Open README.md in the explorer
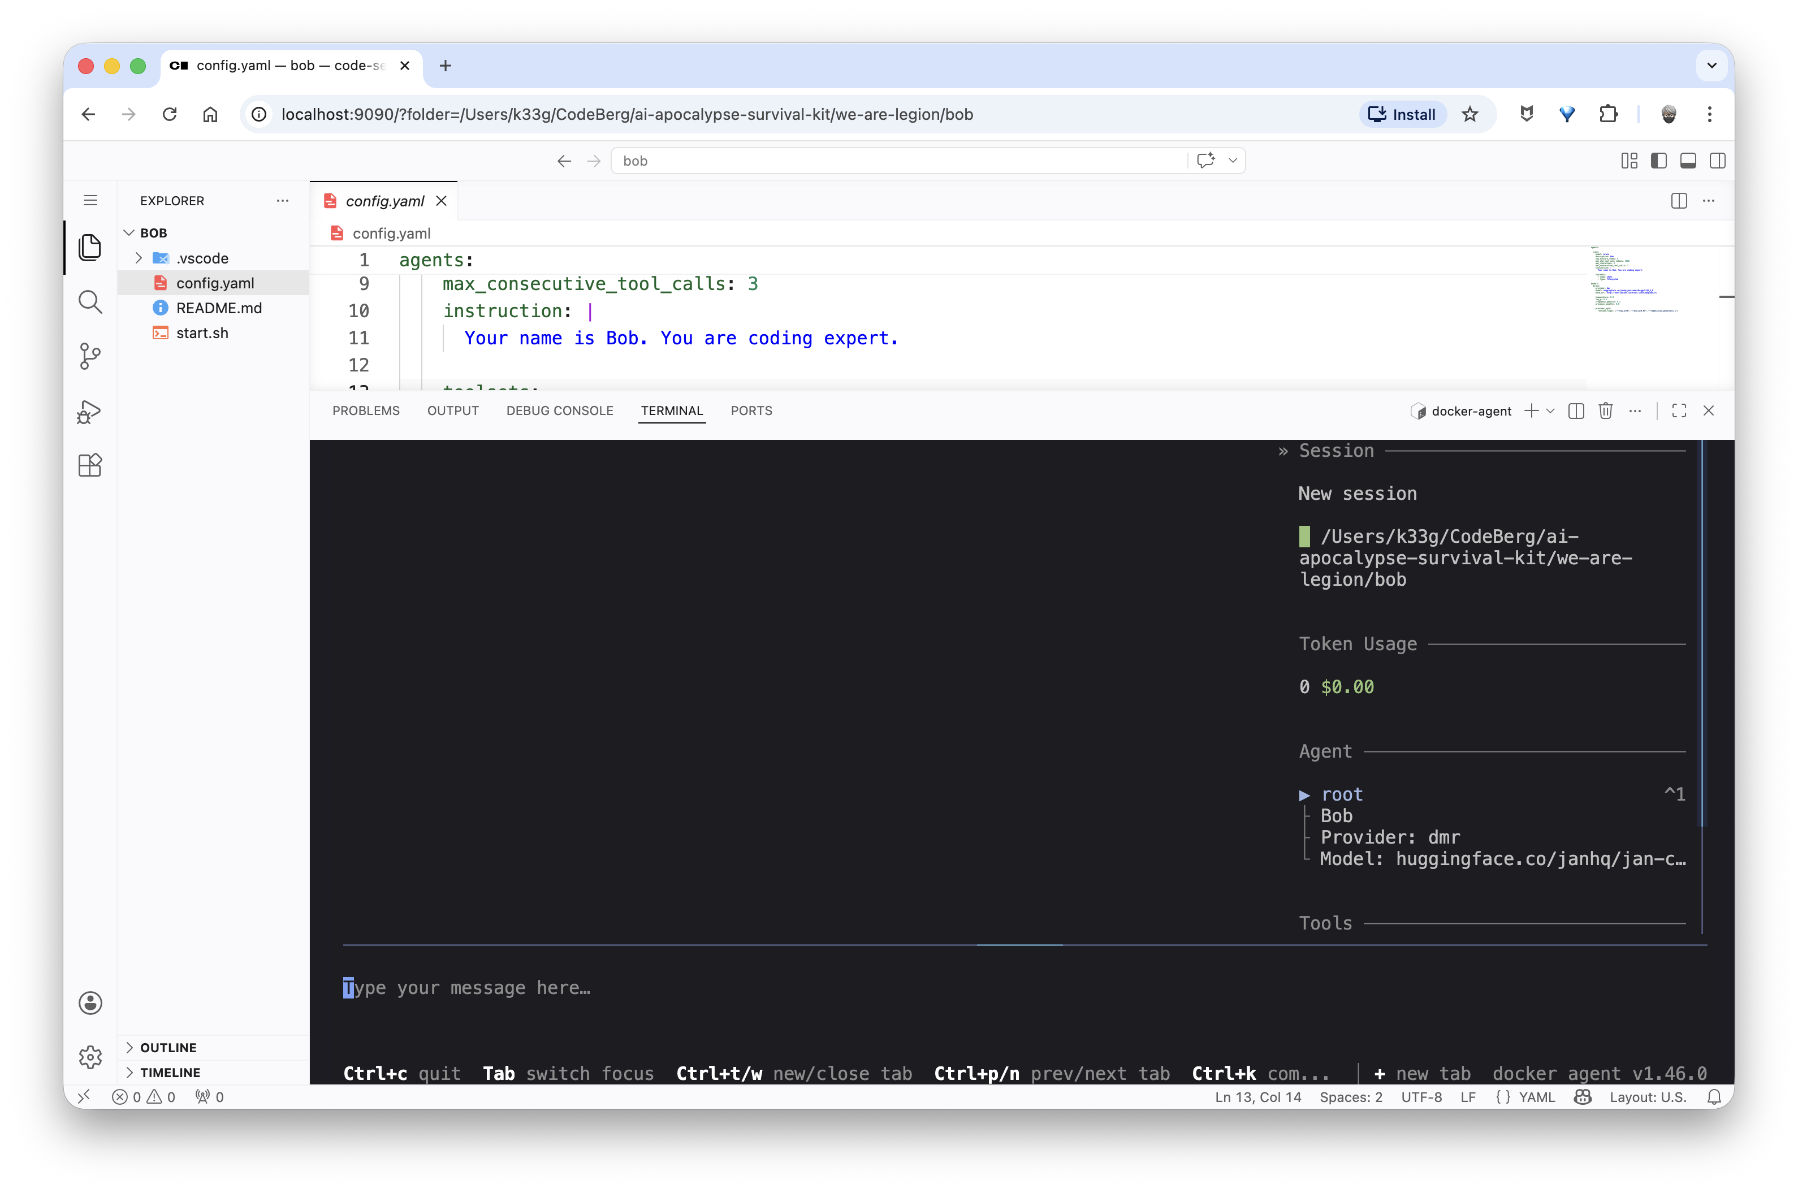 tap(218, 308)
